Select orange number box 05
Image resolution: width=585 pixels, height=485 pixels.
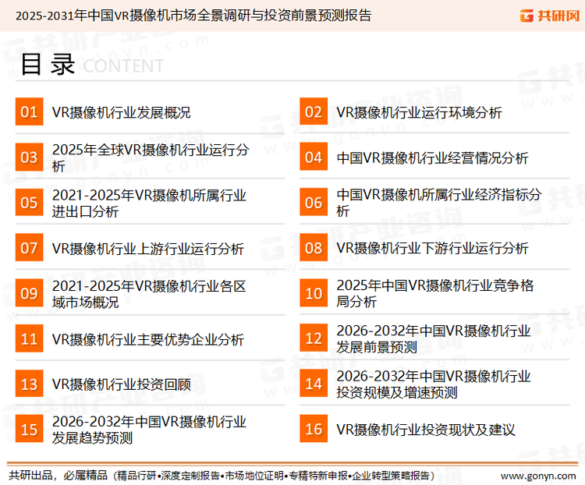coord(29,202)
